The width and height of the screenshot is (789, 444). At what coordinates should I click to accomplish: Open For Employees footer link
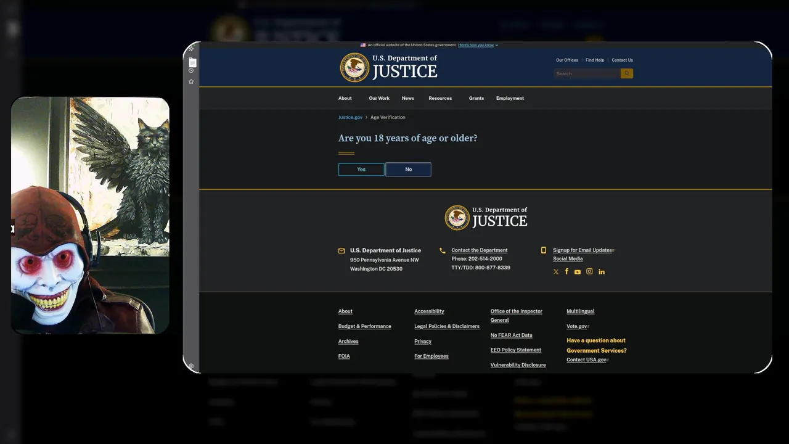(431, 356)
